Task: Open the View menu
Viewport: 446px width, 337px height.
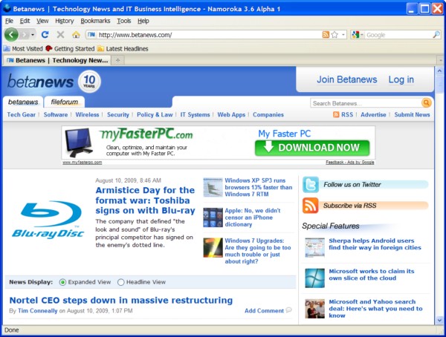Action: 42,21
